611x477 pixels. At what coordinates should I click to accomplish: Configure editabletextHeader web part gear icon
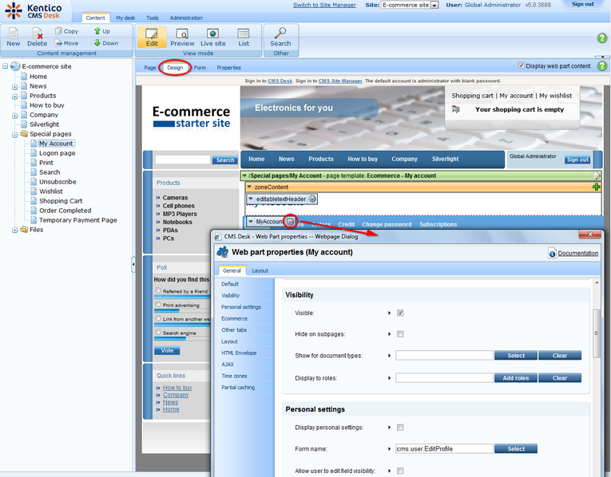(x=312, y=199)
